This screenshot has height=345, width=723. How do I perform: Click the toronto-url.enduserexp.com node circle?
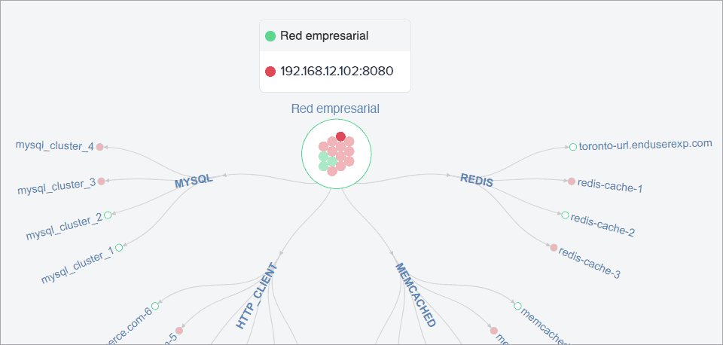click(x=573, y=147)
